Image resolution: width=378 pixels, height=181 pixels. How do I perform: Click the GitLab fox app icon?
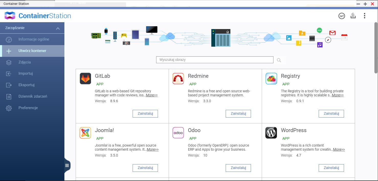85,79
